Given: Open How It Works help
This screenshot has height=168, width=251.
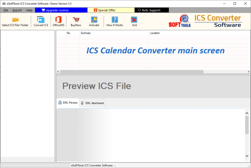Looking at the screenshot, I should tap(115, 21).
